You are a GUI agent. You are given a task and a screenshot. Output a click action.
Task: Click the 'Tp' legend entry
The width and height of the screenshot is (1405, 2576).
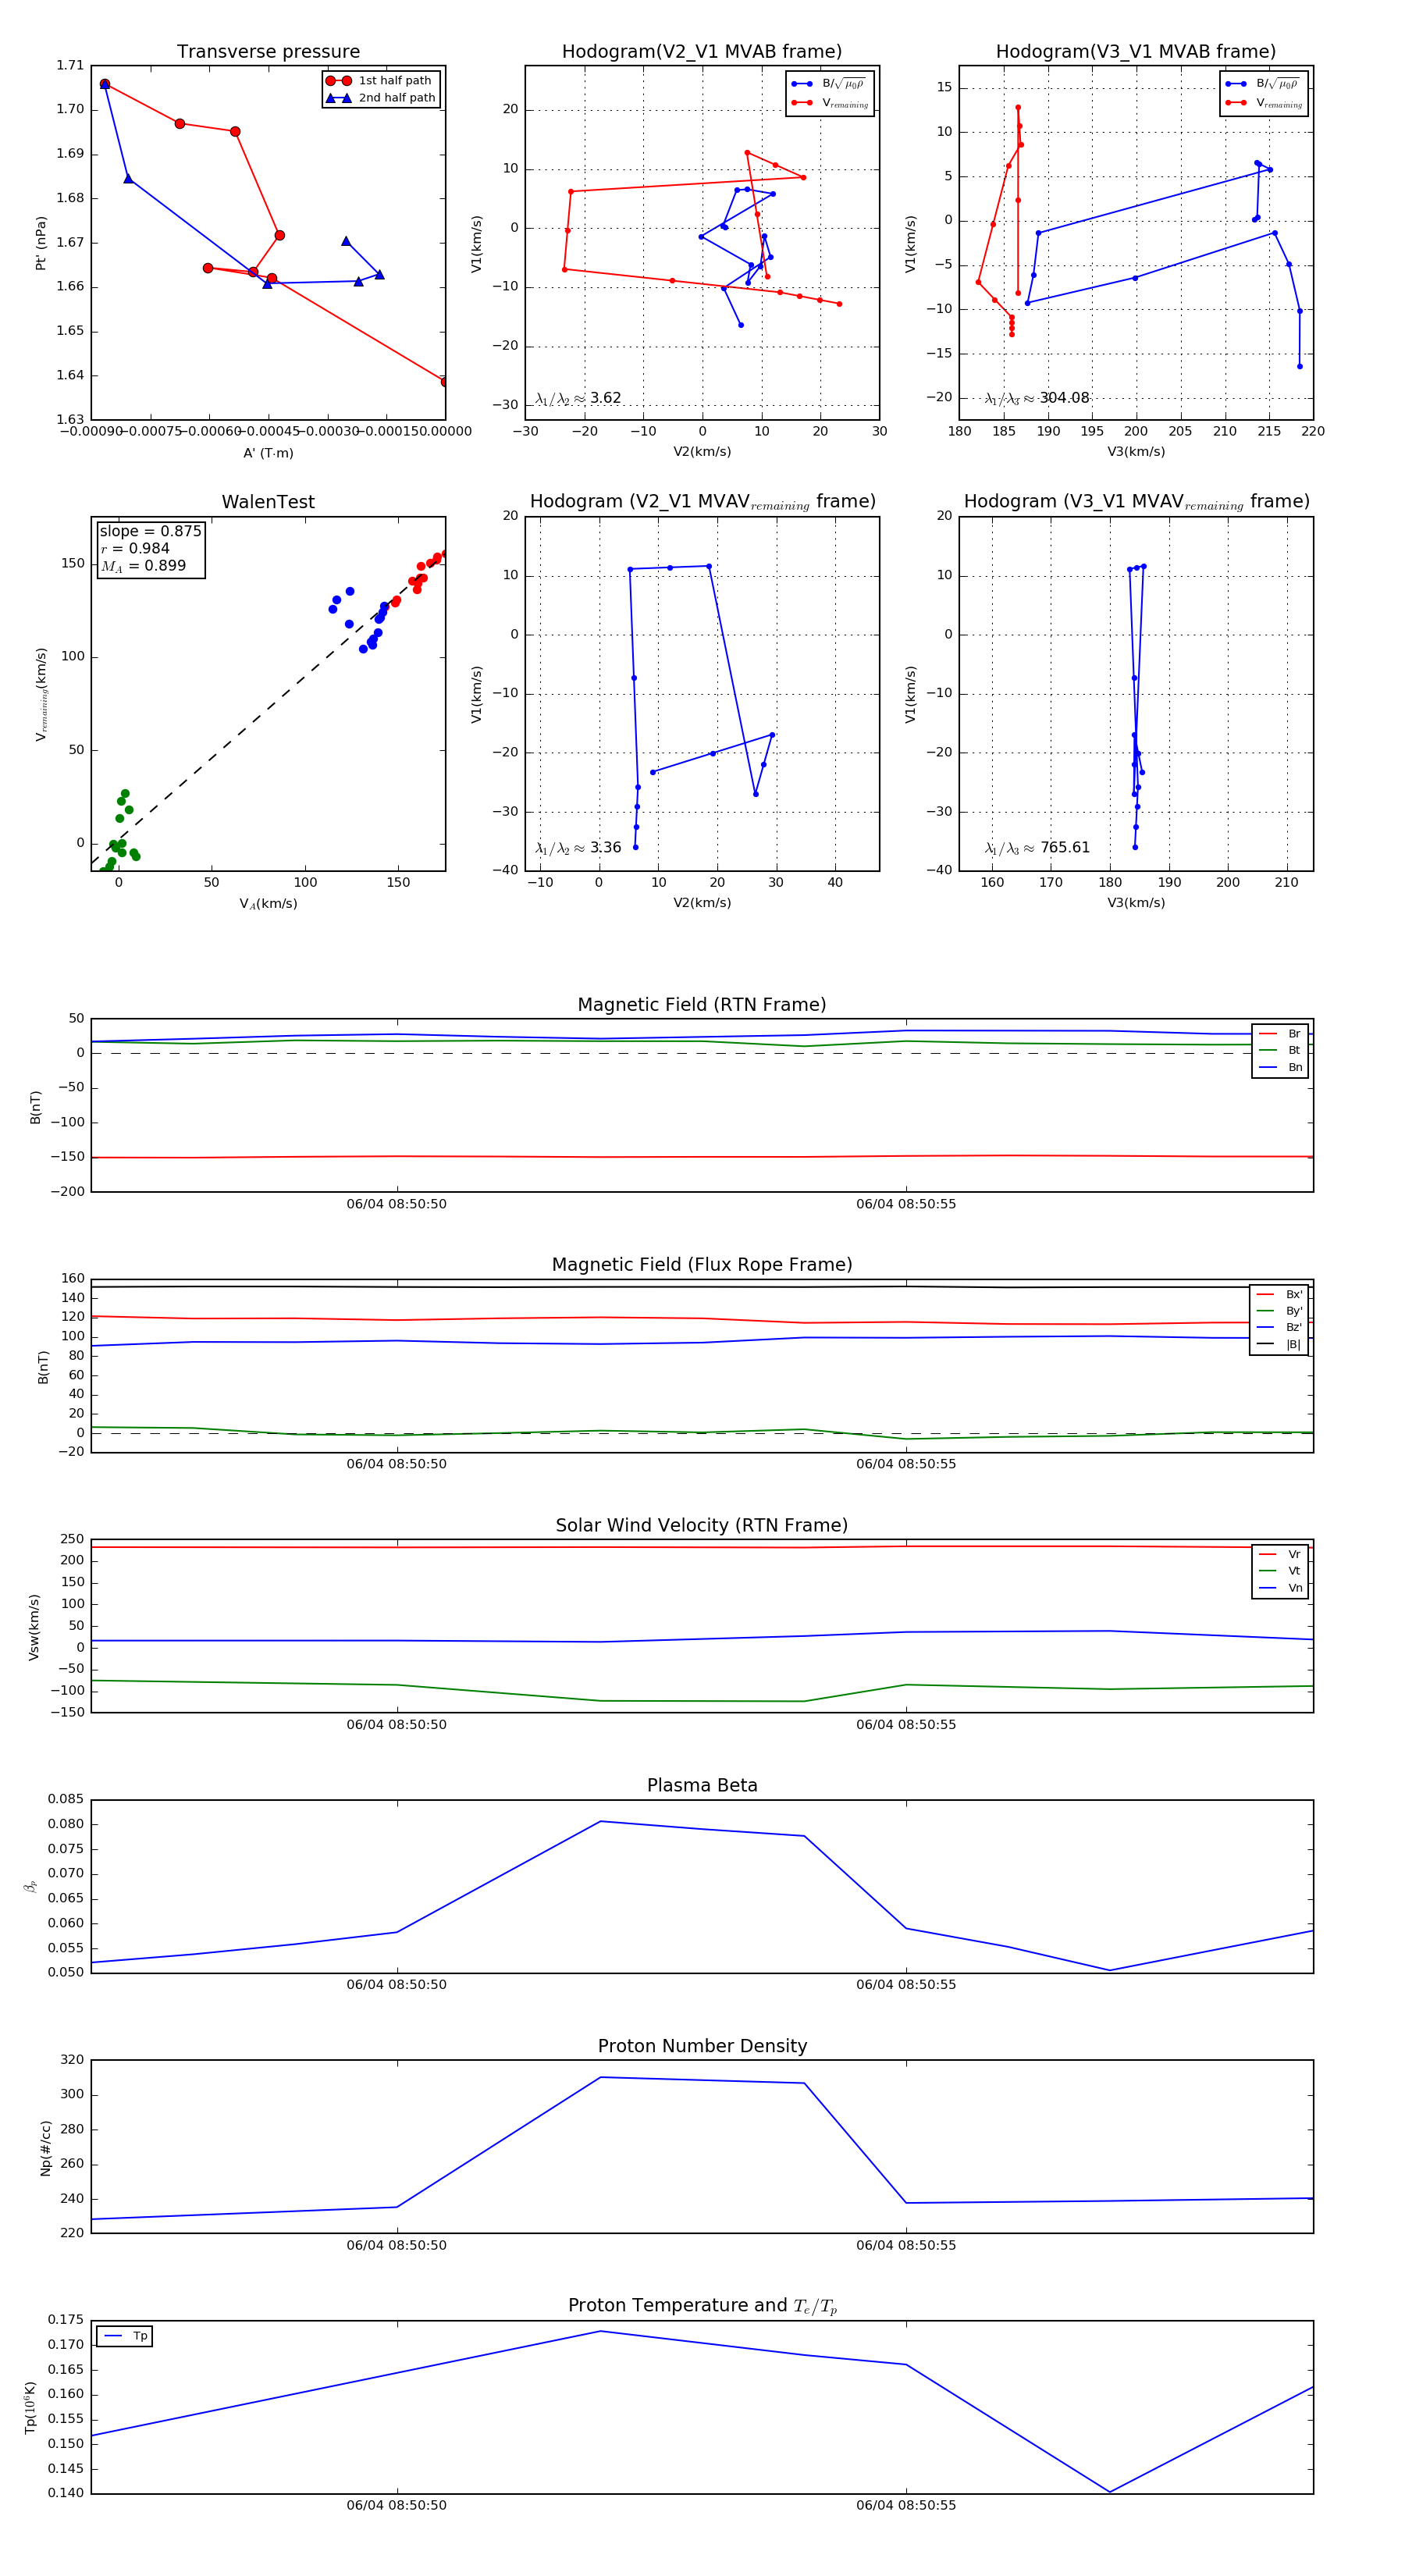(126, 2336)
